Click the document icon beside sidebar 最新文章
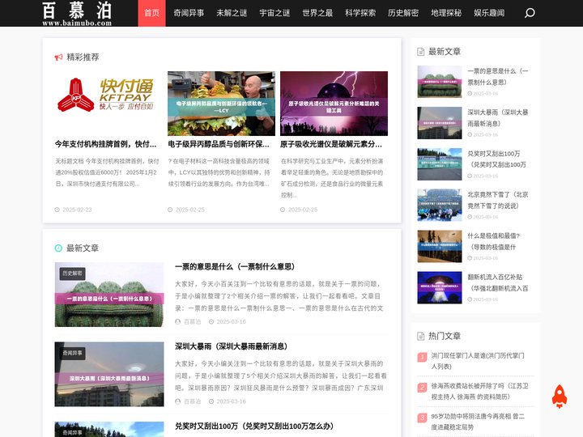Screen dimensions: 583x437 coord(420,52)
